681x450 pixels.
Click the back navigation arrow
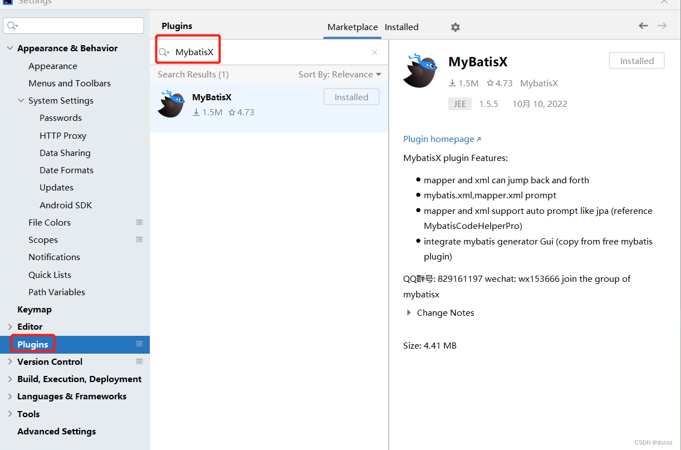tap(643, 26)
